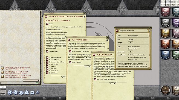Open the Story sidebar panel

pyautogui.click(x=165, y=33)
